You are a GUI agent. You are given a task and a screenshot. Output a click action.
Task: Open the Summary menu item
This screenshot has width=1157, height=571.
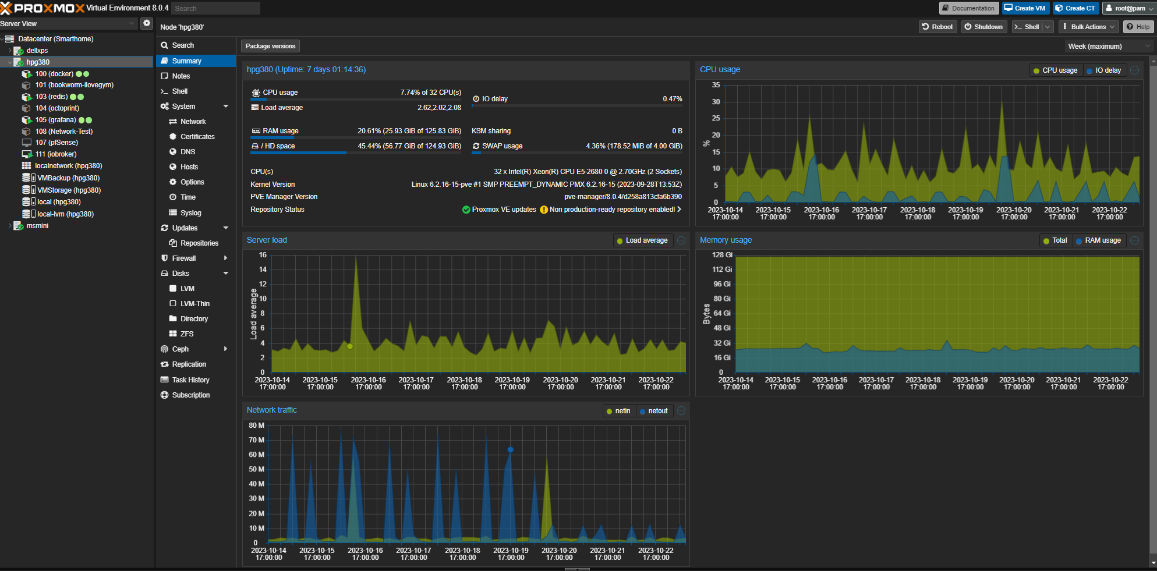pyautogui.click(x=196, y=61)
